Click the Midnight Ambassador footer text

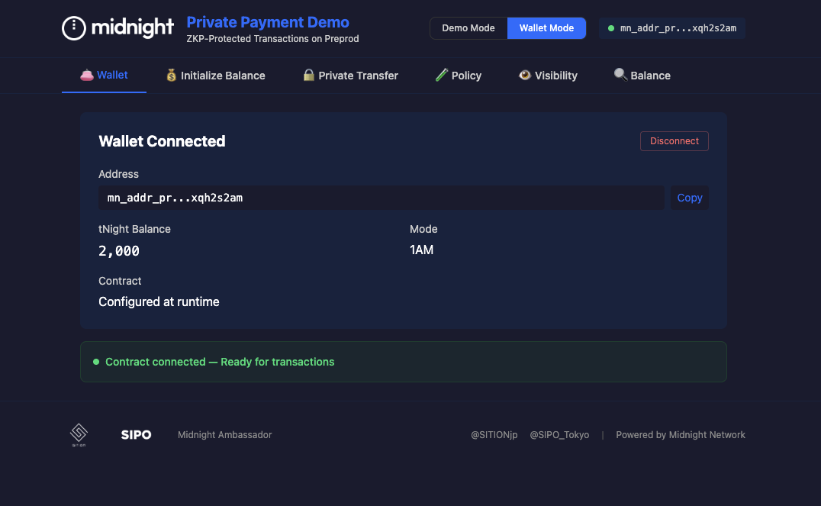click(224, 435)
